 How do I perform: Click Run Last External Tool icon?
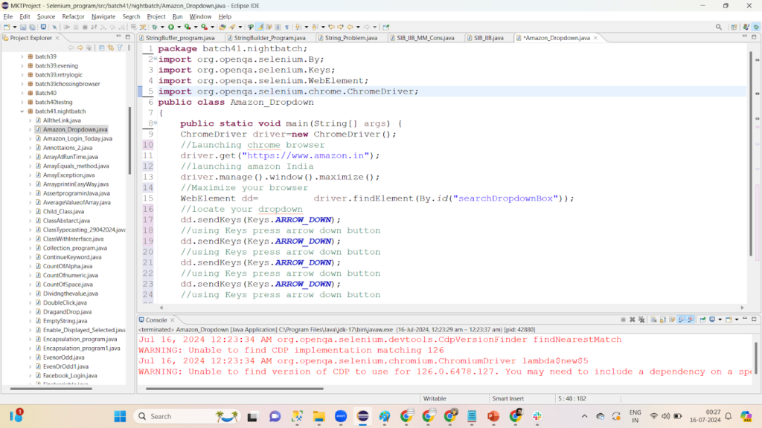click(x=204, y=27)
